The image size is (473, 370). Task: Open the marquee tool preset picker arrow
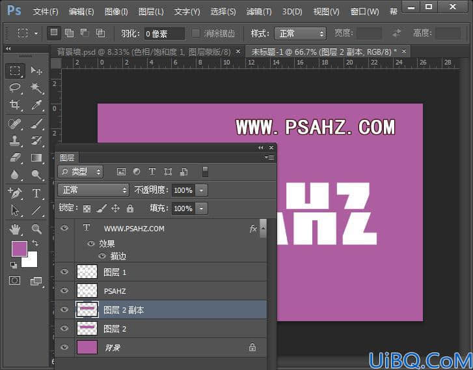[x=36, y=33]
